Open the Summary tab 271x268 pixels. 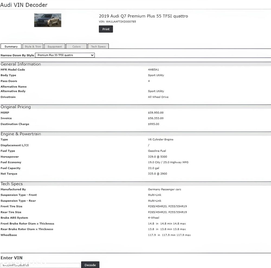point(11,46)
